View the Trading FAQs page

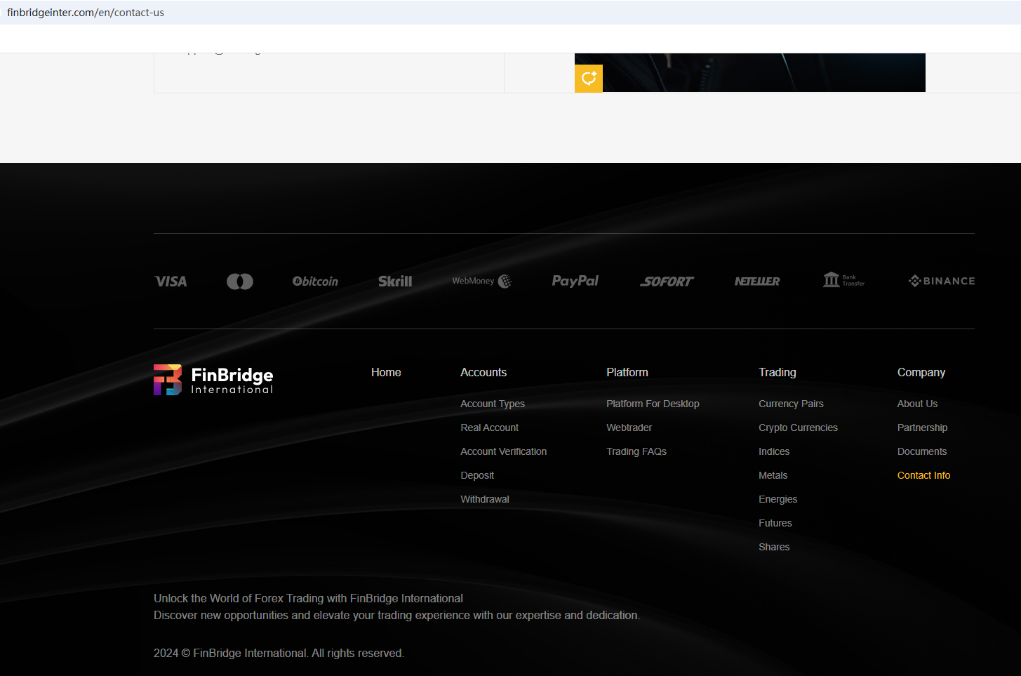636,451
